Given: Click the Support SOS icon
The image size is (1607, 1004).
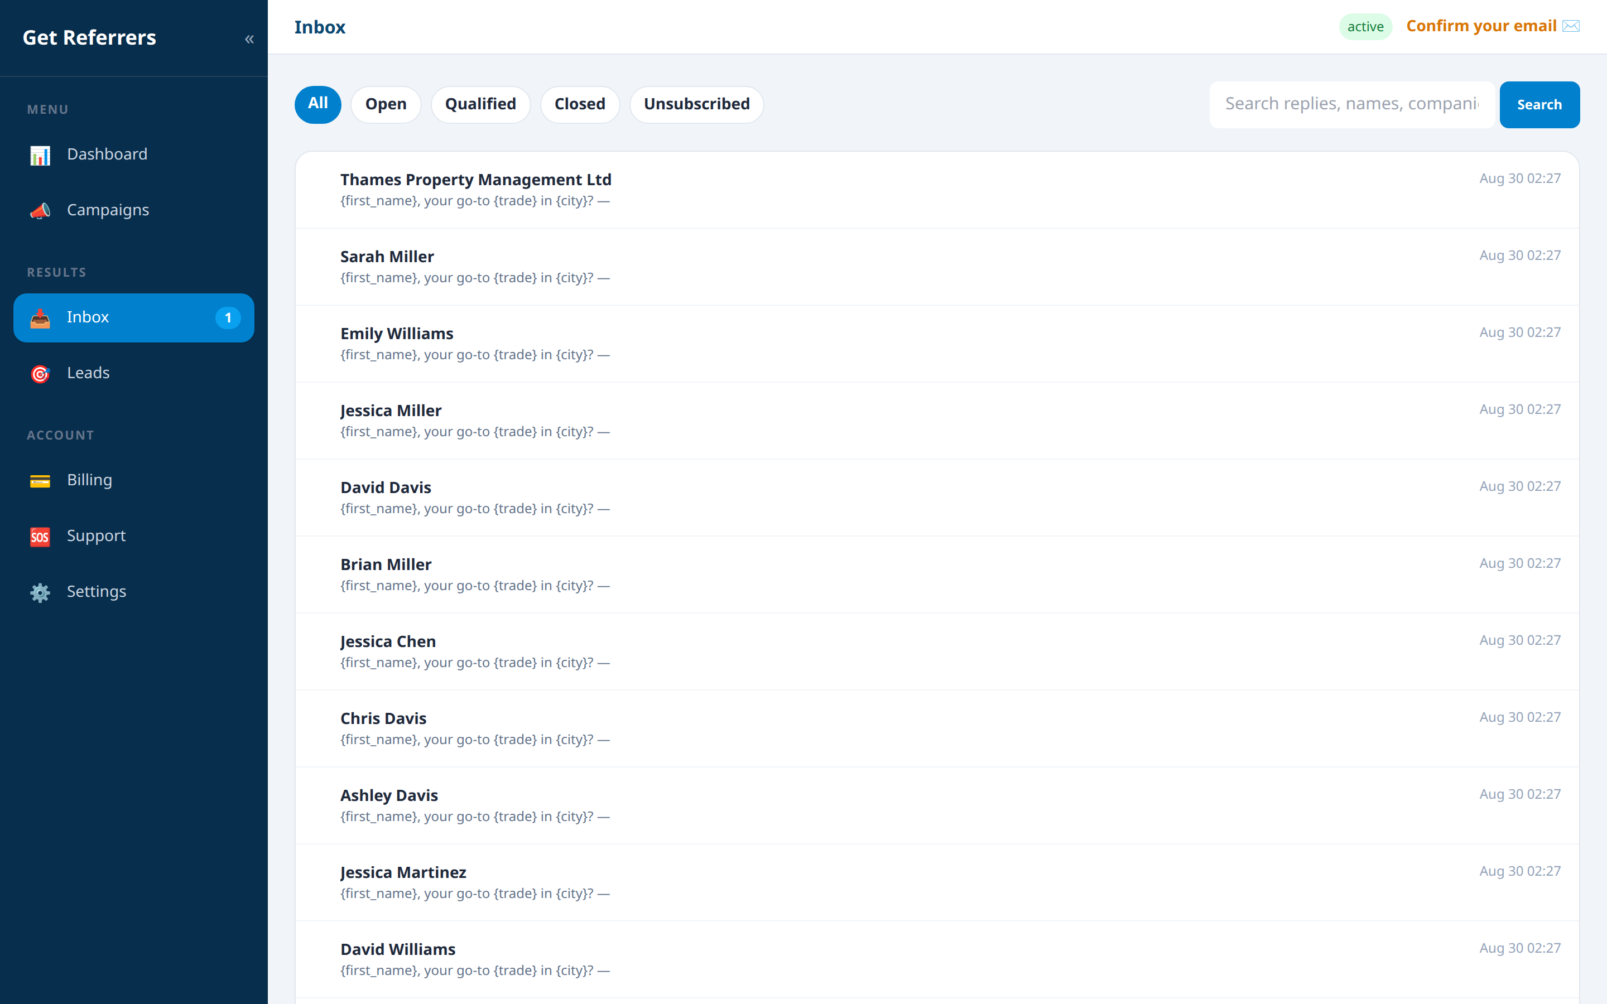Looking at the screenshot, I should pos(40,537).
